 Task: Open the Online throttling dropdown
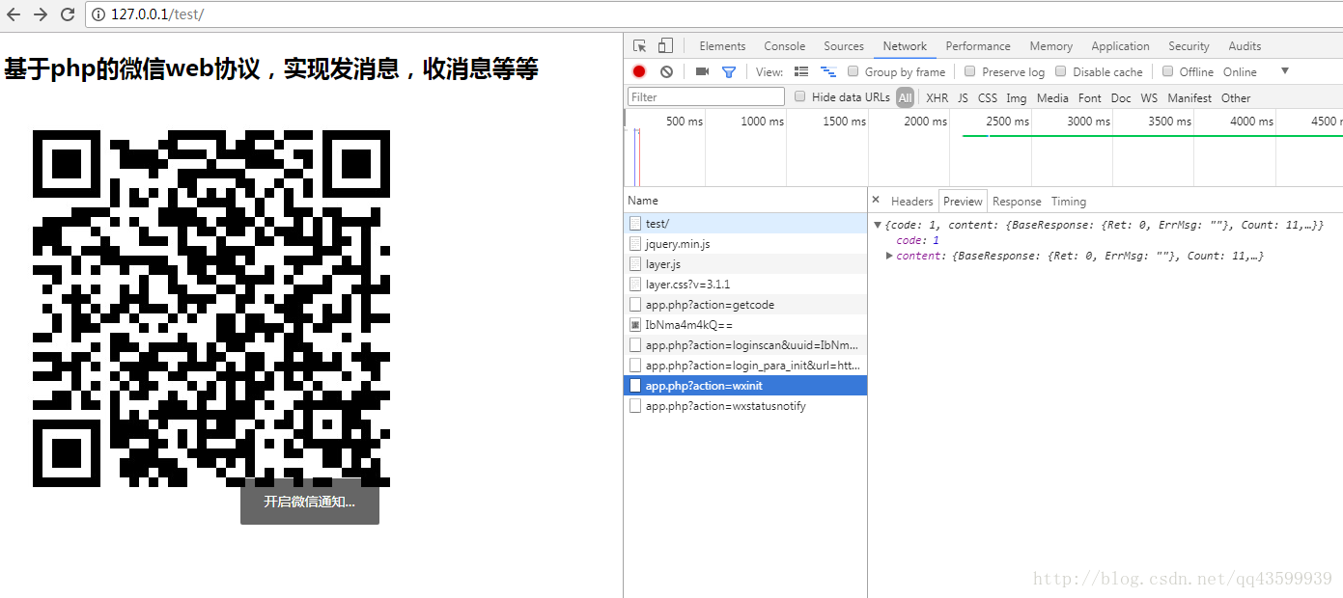coord(1256,71)
